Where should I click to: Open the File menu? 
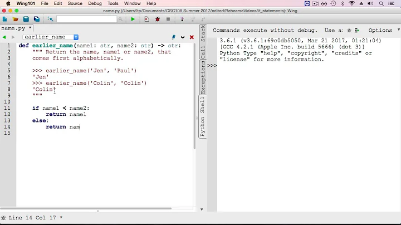[45, 3]
